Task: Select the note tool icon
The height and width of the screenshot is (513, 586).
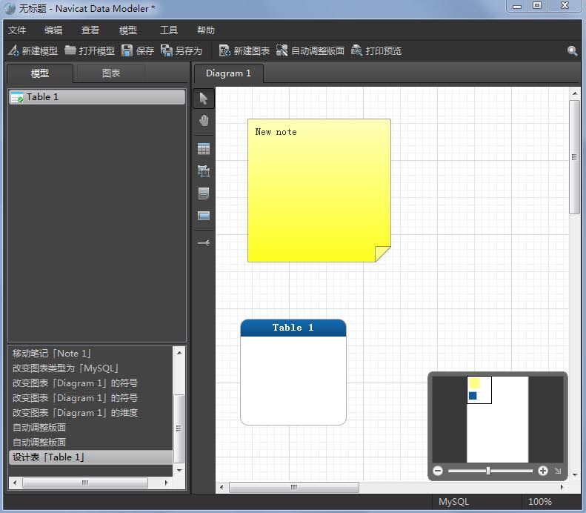Action: [x=204, y=193]
